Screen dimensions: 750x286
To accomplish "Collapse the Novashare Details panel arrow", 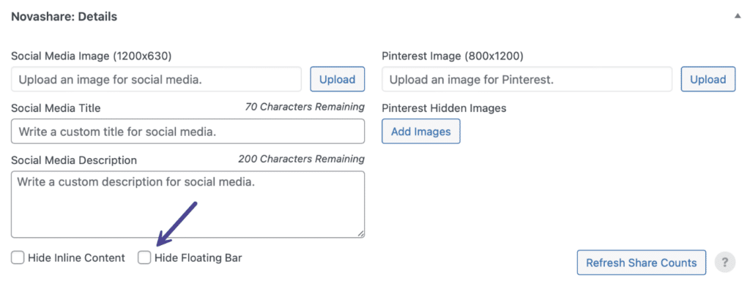I will coord(737,16).
